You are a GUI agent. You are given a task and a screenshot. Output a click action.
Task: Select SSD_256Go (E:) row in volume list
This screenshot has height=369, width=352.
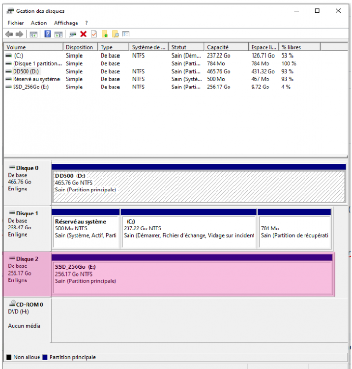click(30, 87)
